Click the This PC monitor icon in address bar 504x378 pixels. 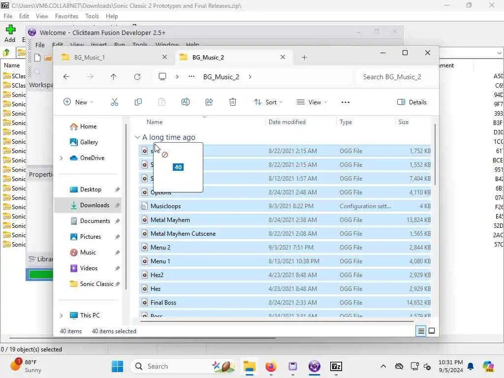click(162, 76)
